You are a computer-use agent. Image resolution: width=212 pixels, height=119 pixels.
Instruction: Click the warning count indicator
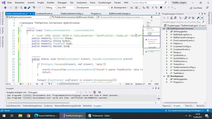pos(29,84)
